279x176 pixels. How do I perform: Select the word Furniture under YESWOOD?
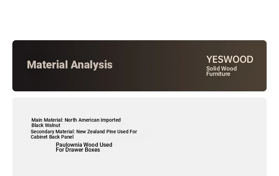(x=218, y=74)
